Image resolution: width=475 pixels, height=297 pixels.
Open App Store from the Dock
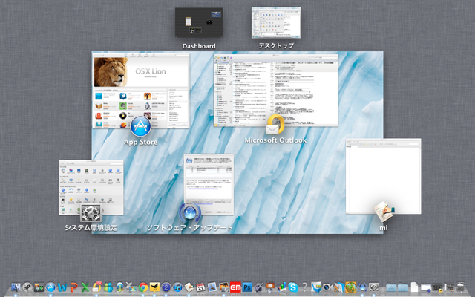tap(50, 287)
